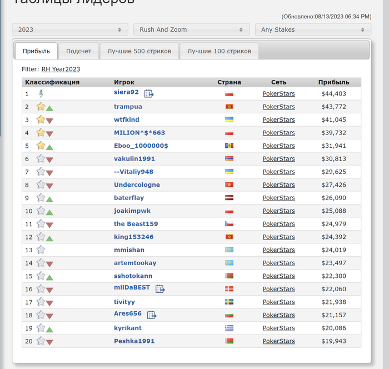
Task: Click the Прибыль column header
Action: click(333, 82)
